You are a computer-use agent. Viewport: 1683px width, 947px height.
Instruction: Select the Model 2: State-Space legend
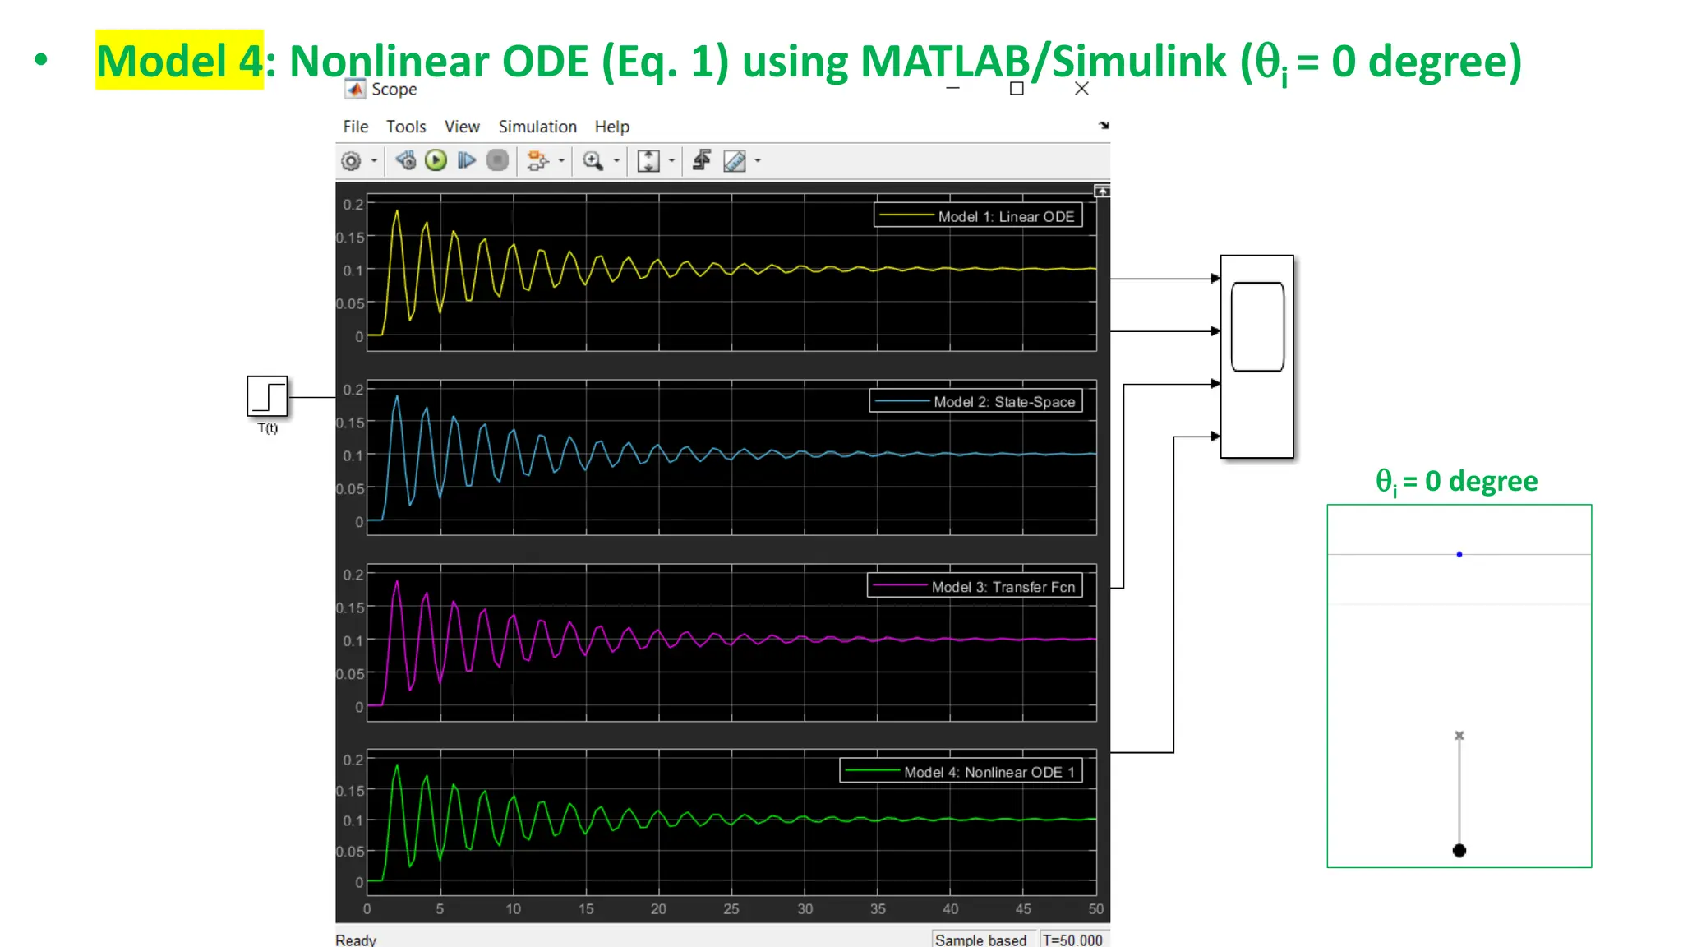pos(975,401)
